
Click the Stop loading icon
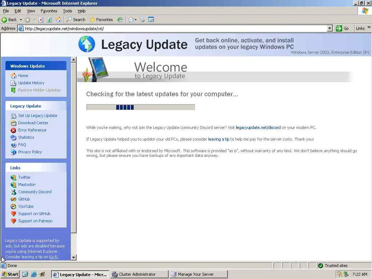(x=41, y=20)
